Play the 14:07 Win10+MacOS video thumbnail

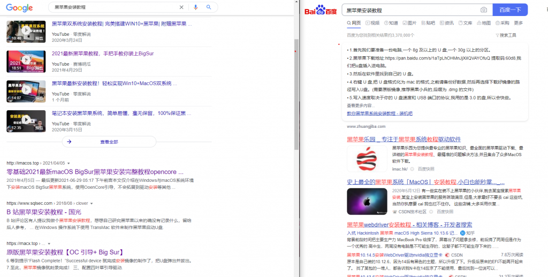pyautogui.click(x=26, y=91)
